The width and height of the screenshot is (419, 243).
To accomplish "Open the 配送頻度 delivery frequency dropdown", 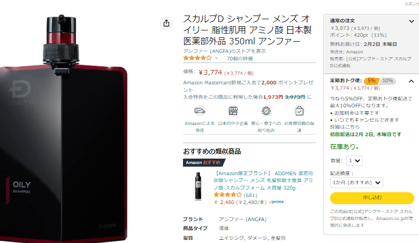I will (x=356, y=183).
